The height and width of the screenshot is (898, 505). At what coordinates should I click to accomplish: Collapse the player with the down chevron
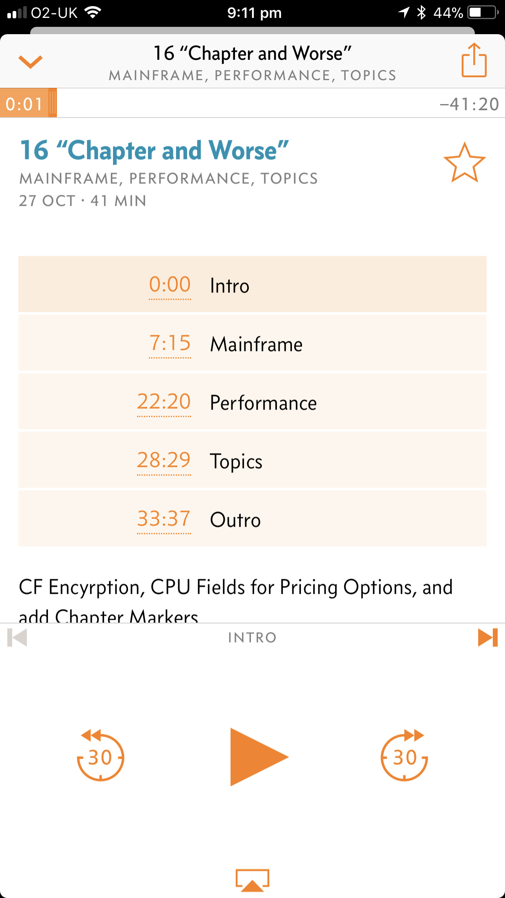(30, 62)
